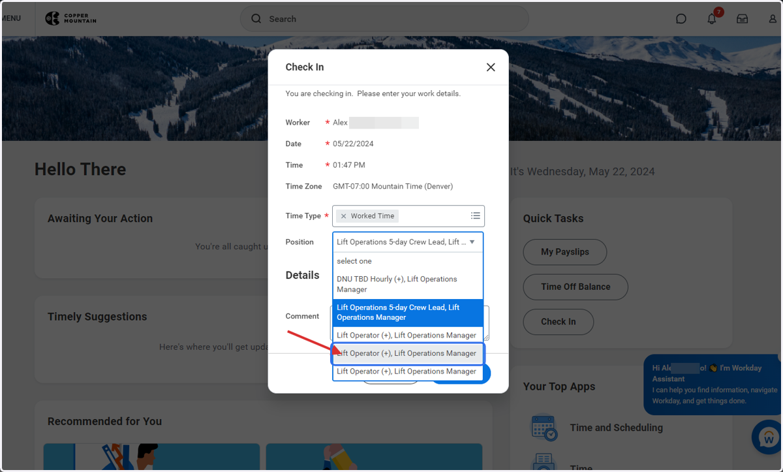Screen dimensions: 783x472
Task: Click the Timely Suggestions heading
Action: (x=97, y=317)
